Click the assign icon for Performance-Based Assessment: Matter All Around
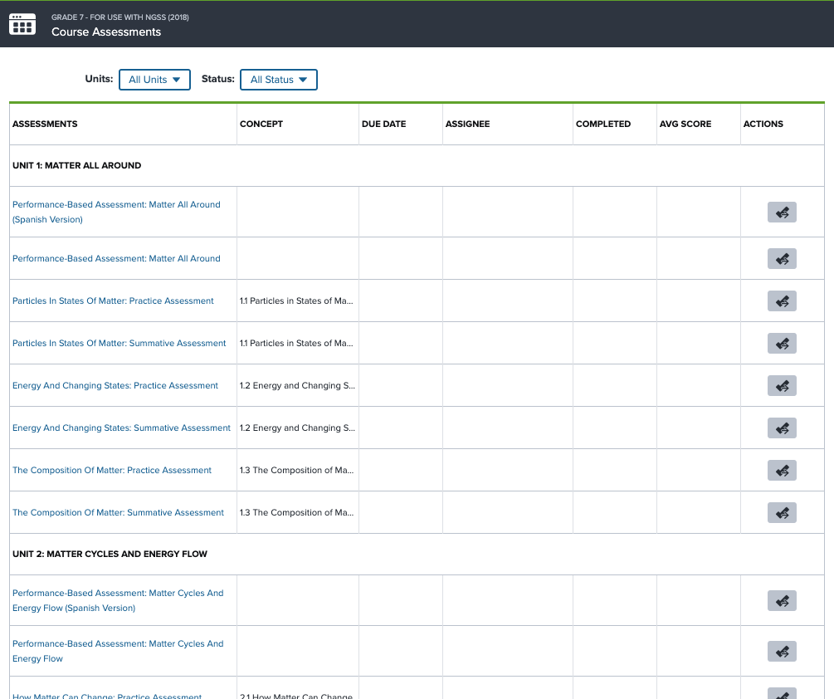 pos(782,258)
